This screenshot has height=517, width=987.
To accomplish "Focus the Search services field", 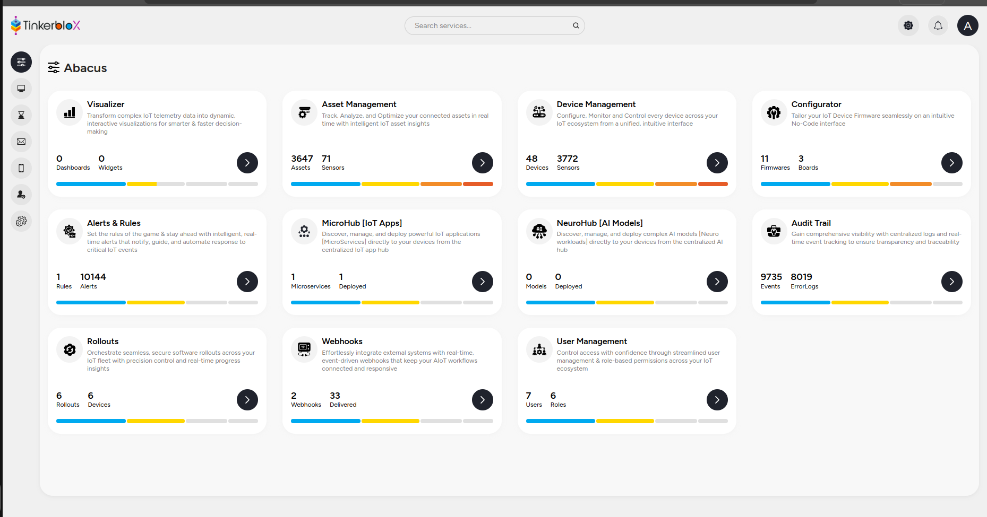I will 495,25.
